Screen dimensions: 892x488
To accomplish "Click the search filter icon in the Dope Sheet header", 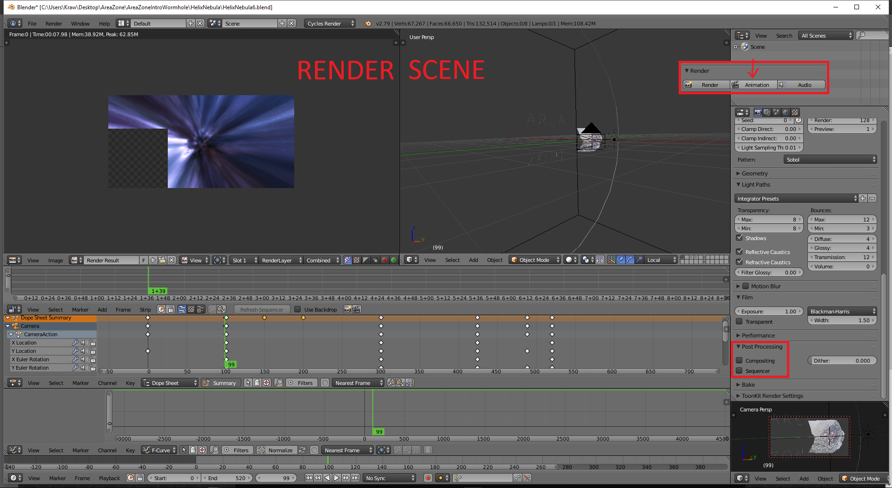I will pyautogui.click(x=278, y=383).
